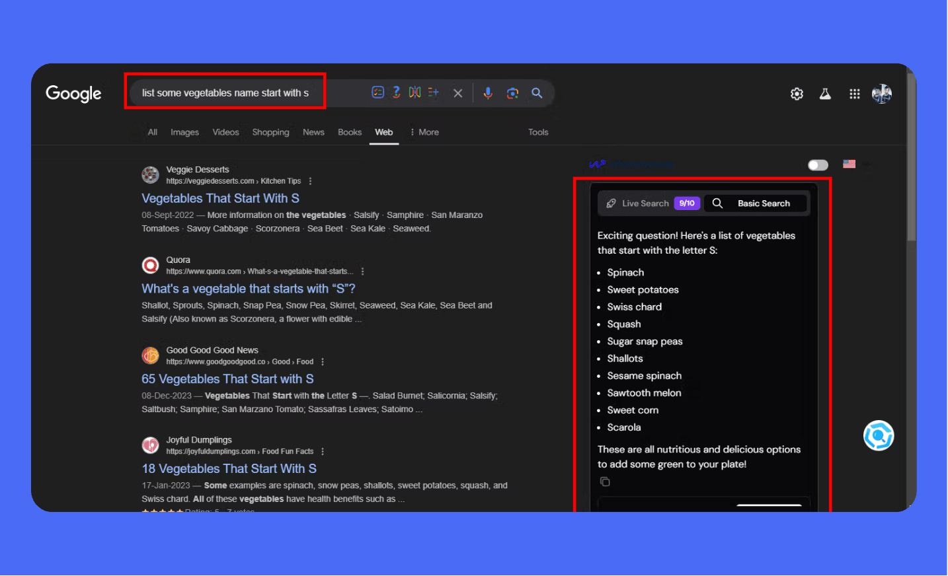Open "What's a vegetable that starts with S" link

tap(249, 289)
